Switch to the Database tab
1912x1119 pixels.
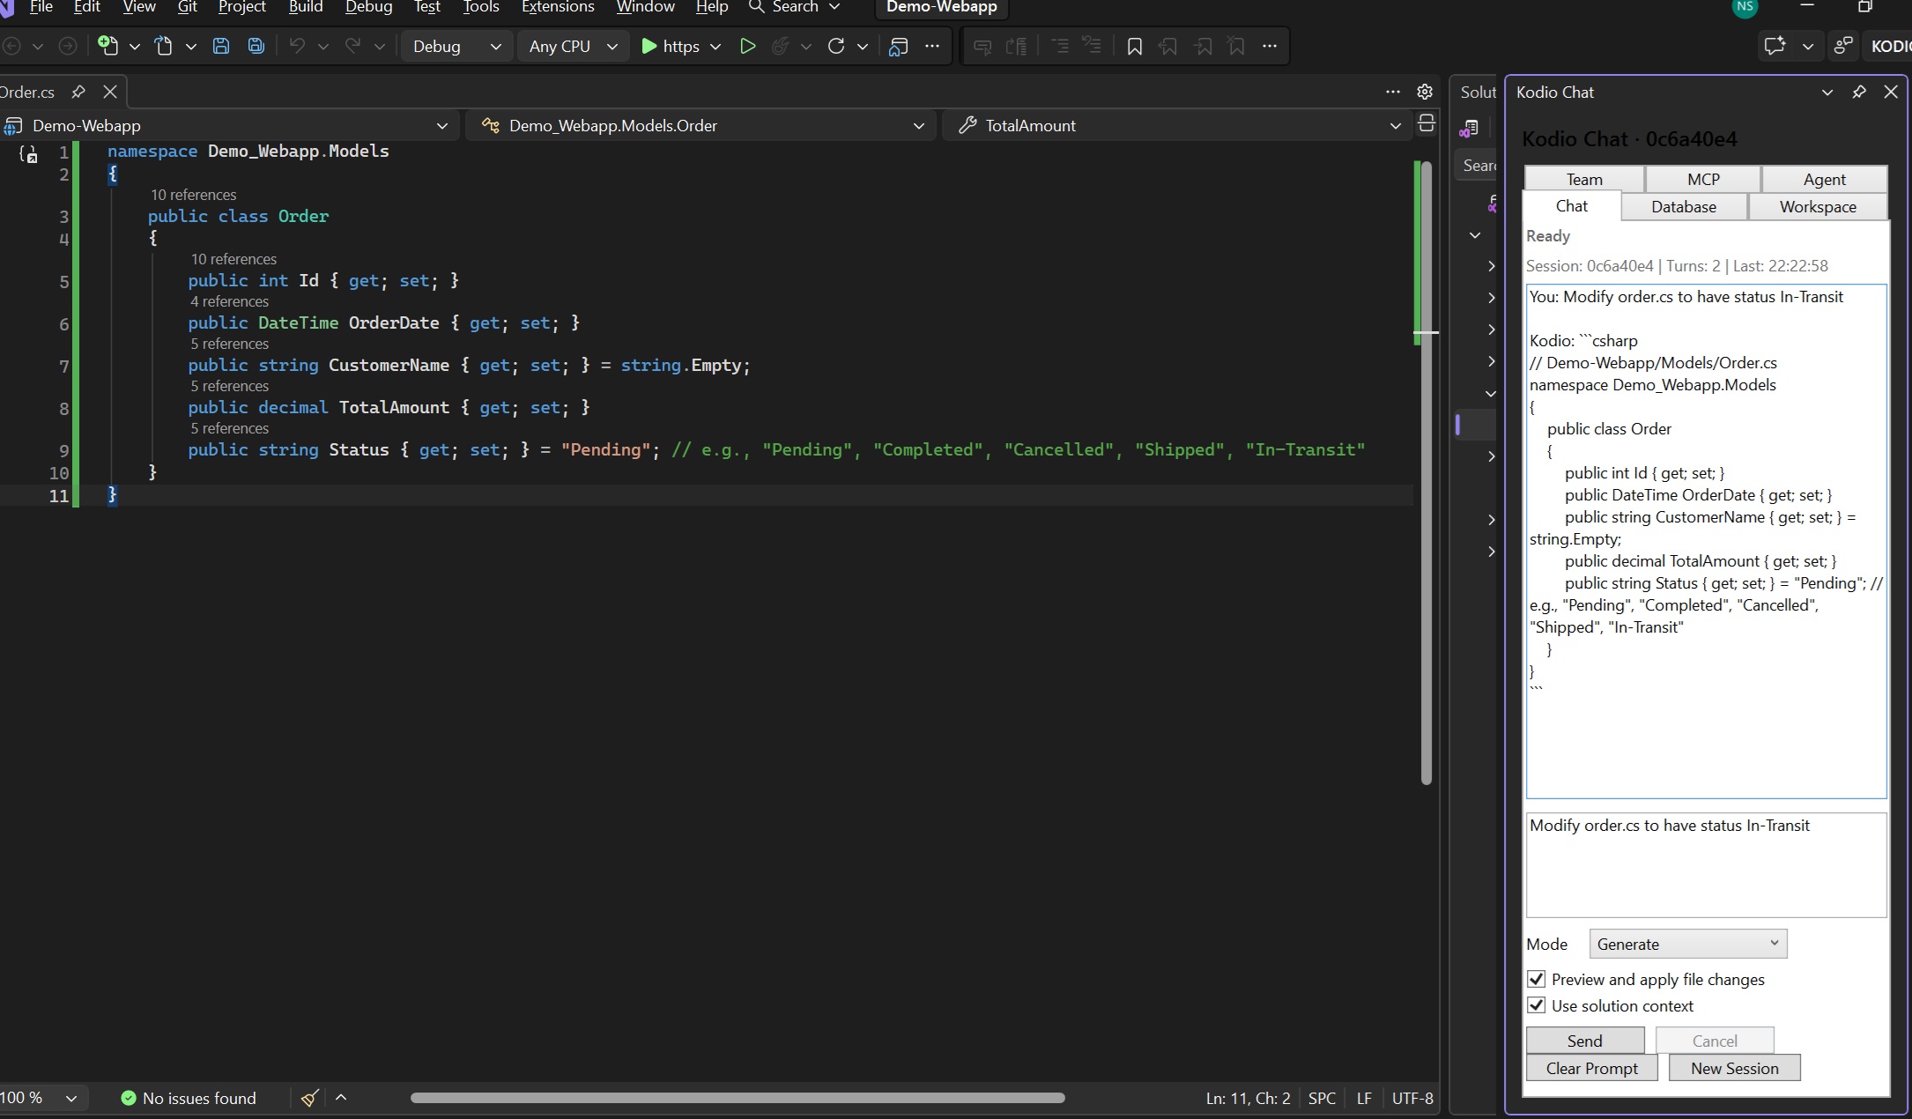click(1683, 206)
